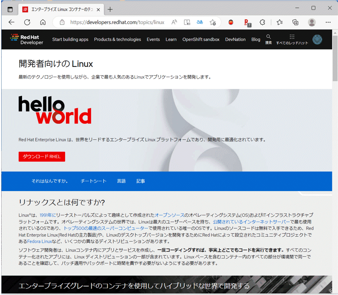The height and width of the screenshot is (295, 338).
Task: Open Start building apps menu
Action: click(70, 40)
